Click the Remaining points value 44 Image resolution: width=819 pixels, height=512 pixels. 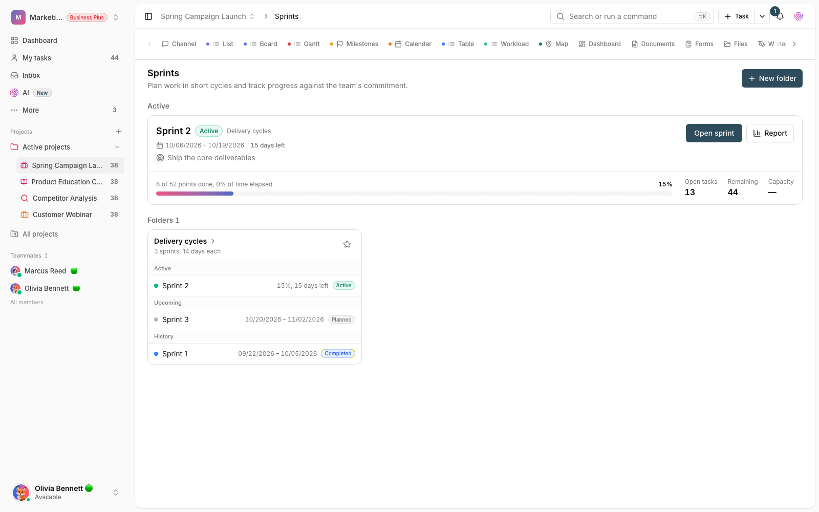[x=733, y=193]
